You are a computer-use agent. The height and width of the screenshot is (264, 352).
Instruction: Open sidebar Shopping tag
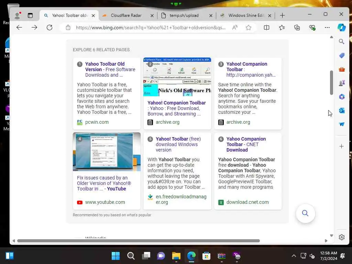[342, 55]
